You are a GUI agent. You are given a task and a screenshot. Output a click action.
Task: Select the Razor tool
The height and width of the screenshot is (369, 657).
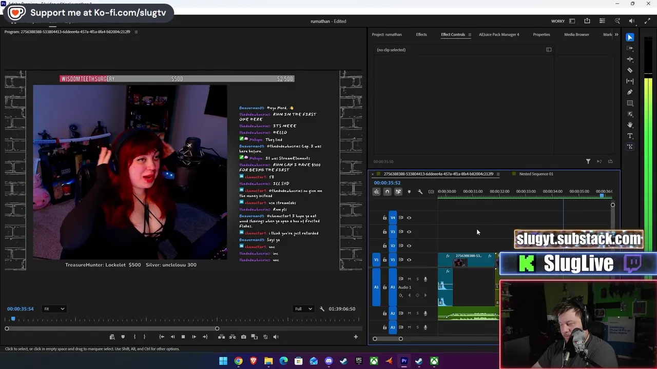pos(630,70)
